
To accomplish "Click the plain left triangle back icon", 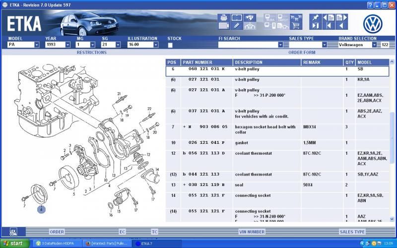I will [x=341, y=26].
